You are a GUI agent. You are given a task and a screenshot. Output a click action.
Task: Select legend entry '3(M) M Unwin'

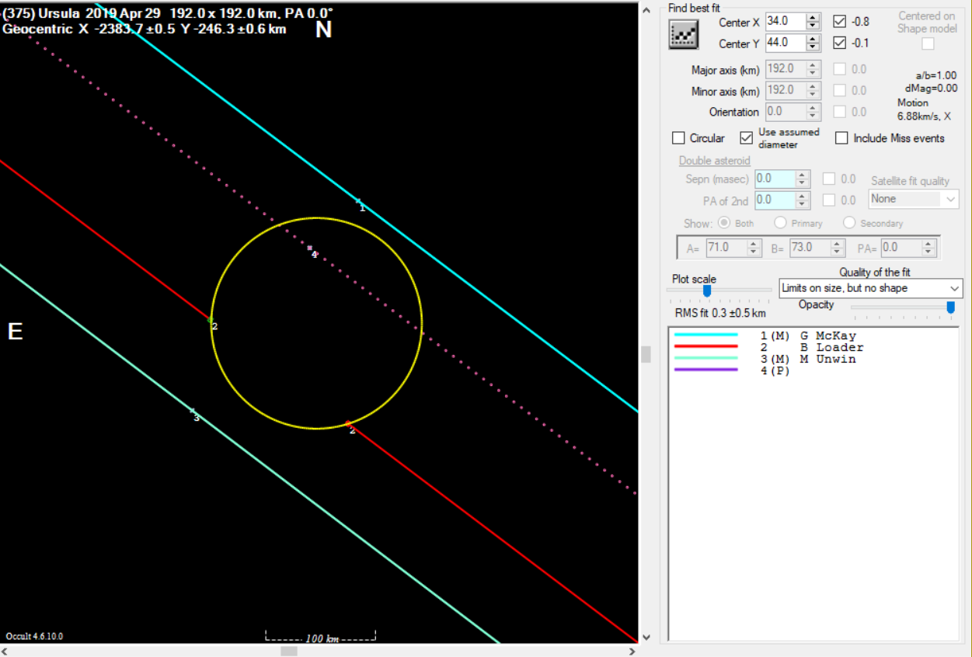[x=808, y=359]
